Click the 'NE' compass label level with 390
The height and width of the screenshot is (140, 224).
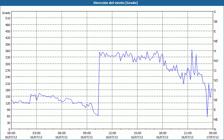pyautogui.click(x=216, y=41)
